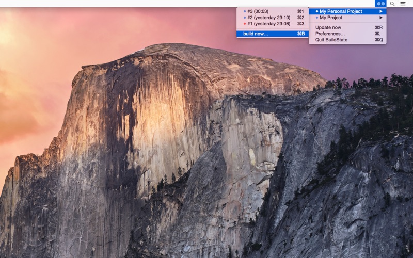The width and height of the screenshot is (413, 258).
Task: Open Notification Center list icon
Action: tap(403, 4)
